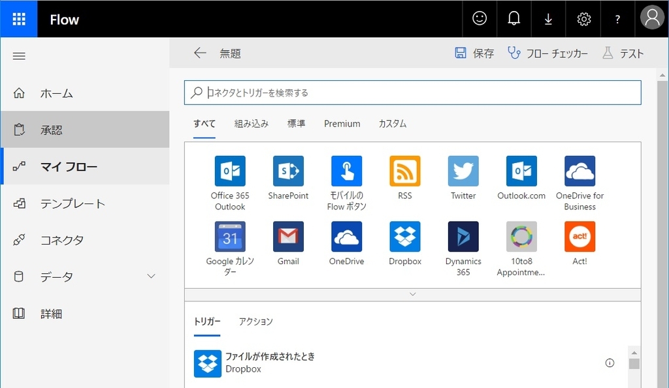
Task: Click the trigger list scrollbar up arrow
Action: pyautogui.click(x=634, y=353)
